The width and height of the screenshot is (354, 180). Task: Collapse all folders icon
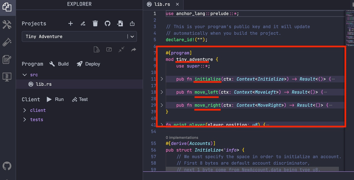click(x=121, y=49)
